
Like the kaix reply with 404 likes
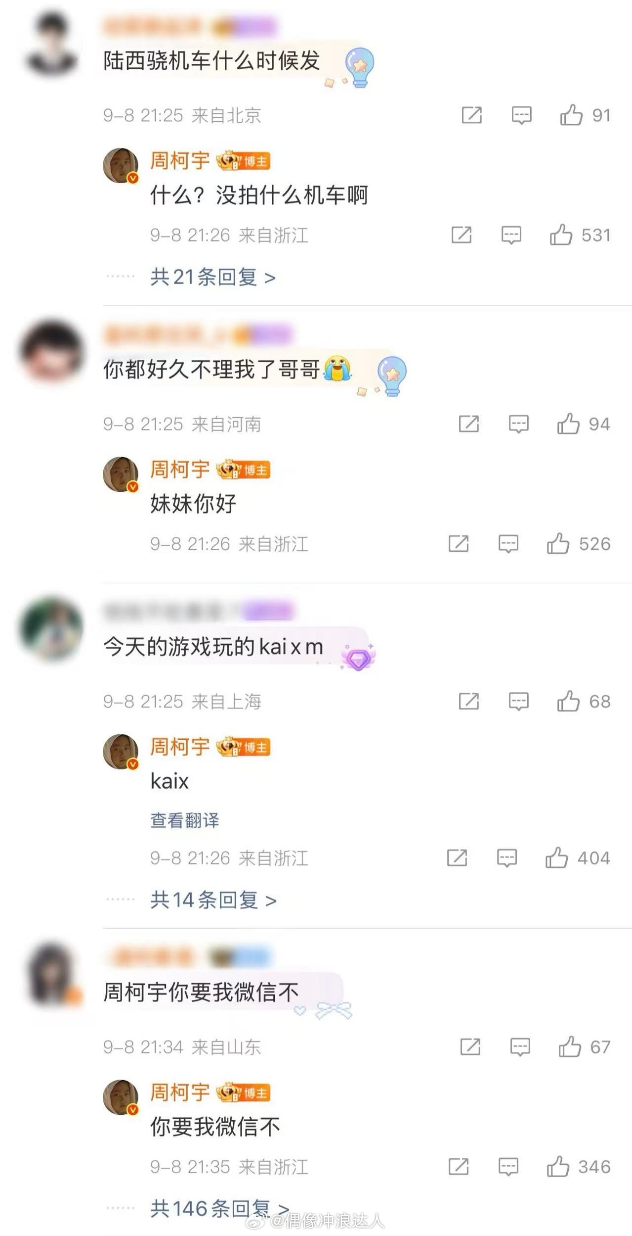(x=556, y=857)
